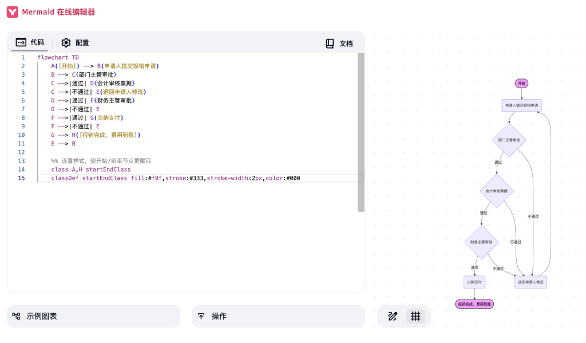Click line number 12 in editor gutter

(x=22, y=152)
